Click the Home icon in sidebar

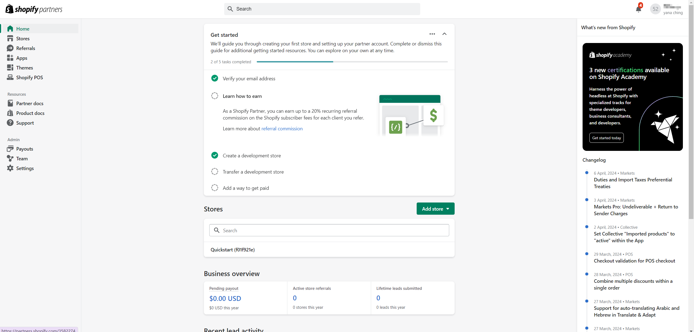coord(10,29)
